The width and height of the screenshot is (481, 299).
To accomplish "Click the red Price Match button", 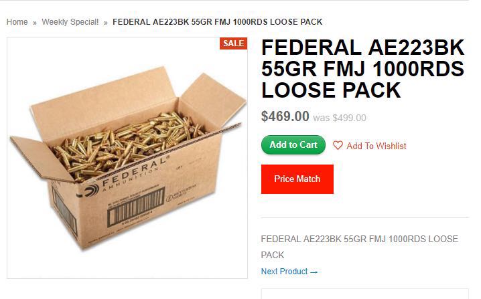I will point(297,179).
